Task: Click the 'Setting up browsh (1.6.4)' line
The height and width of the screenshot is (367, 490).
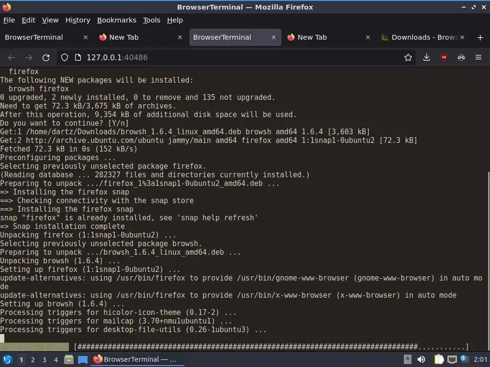Action: [x=62, y=303]
